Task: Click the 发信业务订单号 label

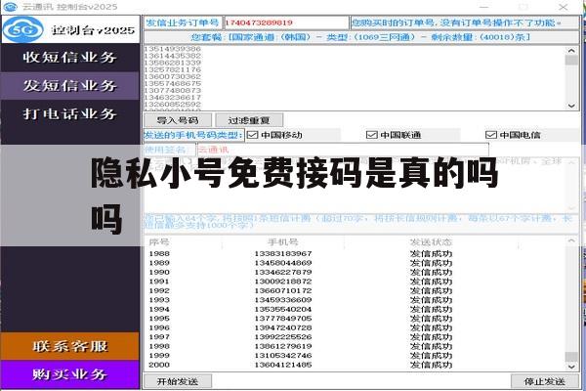Action: tap(183, 22)
